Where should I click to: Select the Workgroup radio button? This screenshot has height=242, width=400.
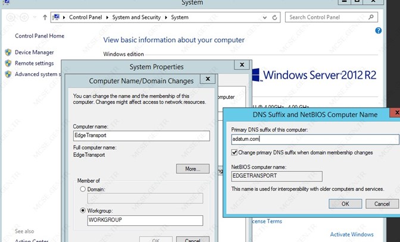point(83,210)
